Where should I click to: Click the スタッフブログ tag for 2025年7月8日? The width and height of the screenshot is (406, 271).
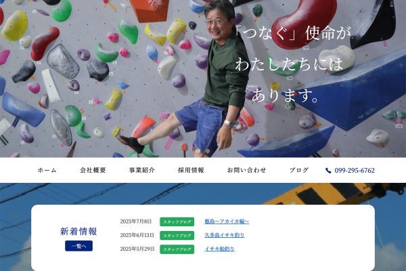(x=177, y=222)
